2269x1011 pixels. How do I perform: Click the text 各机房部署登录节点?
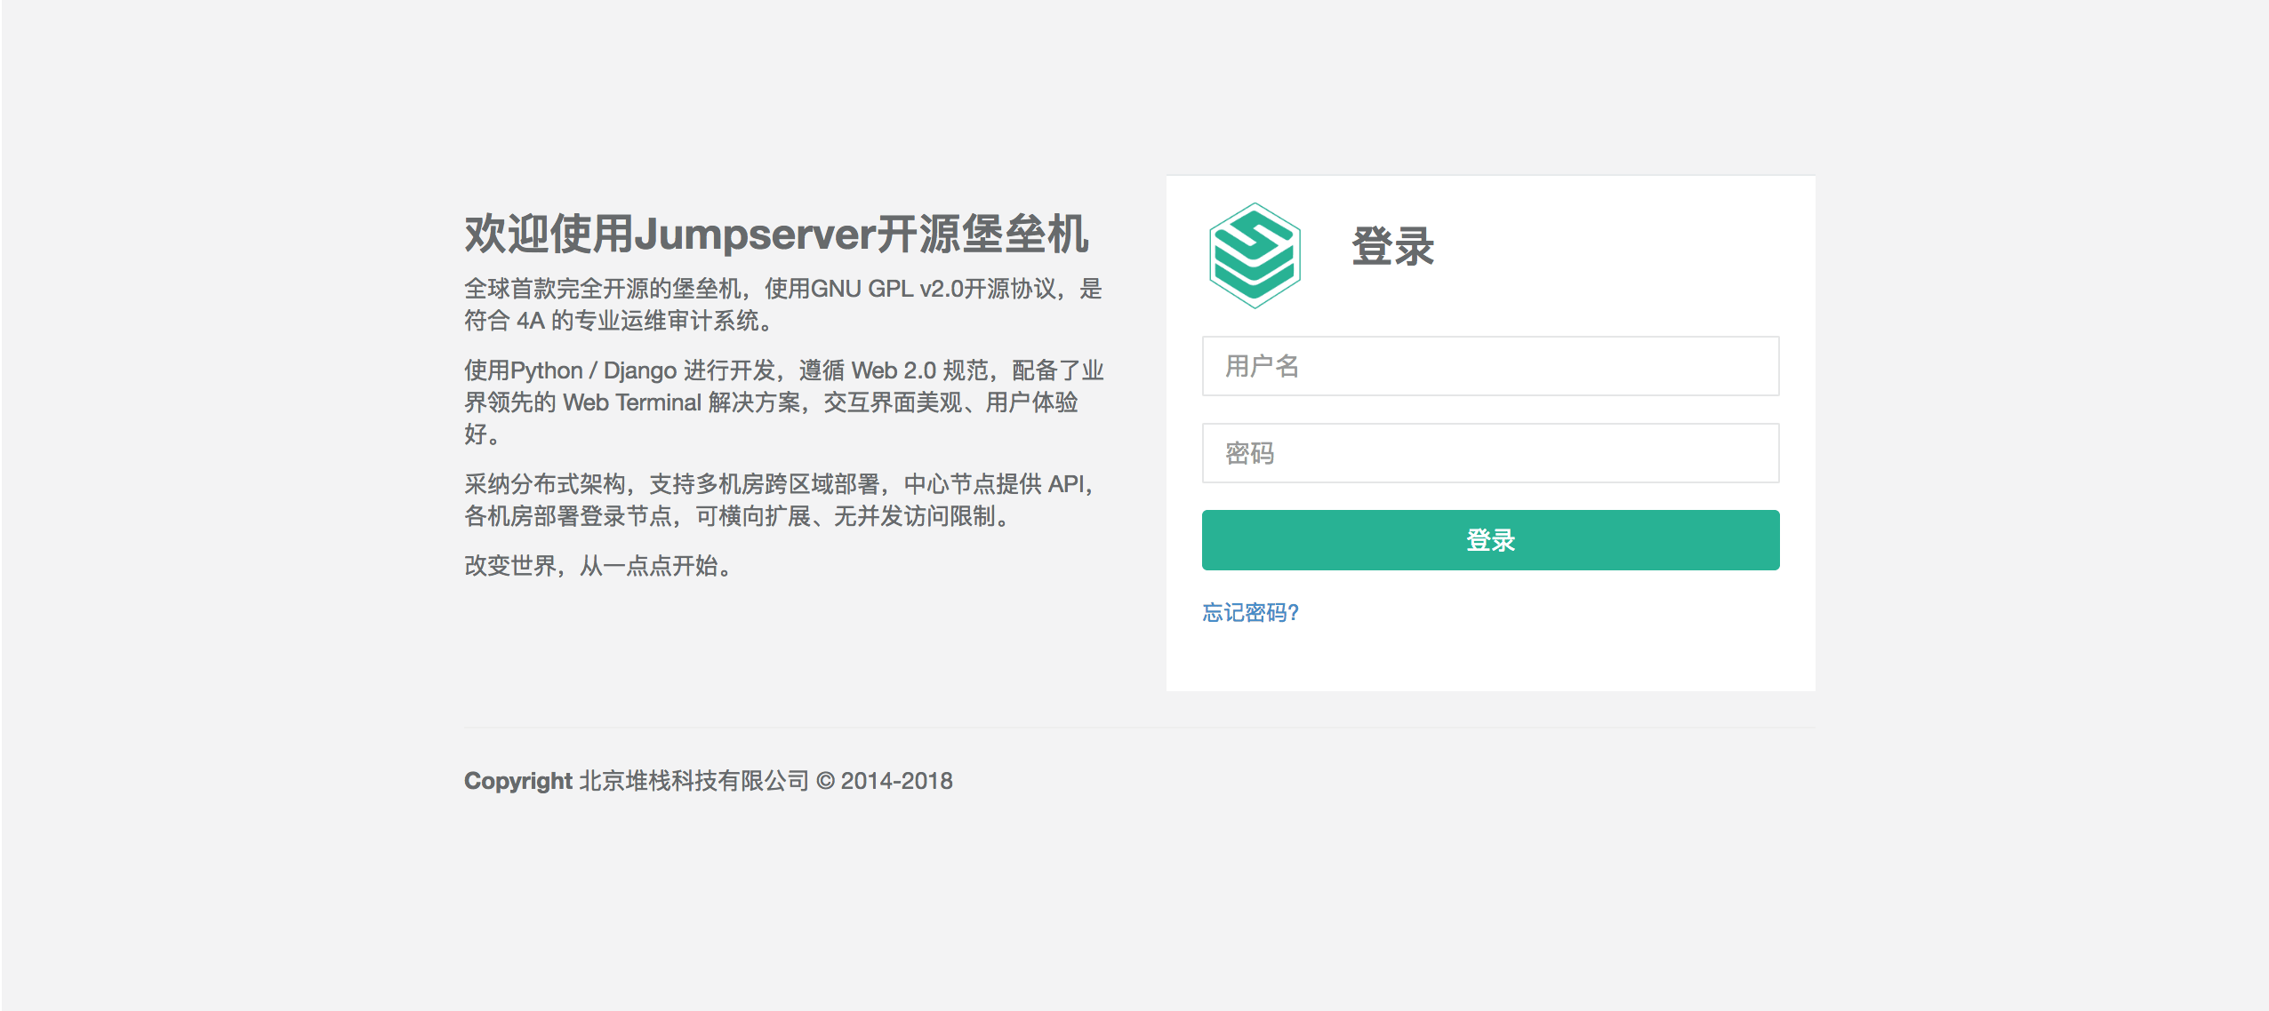[567, 516]
